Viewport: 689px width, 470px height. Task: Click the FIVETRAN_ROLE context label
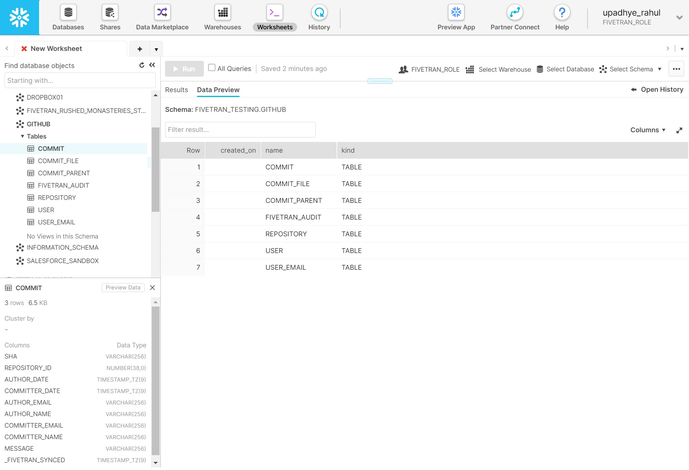[435, 69]
